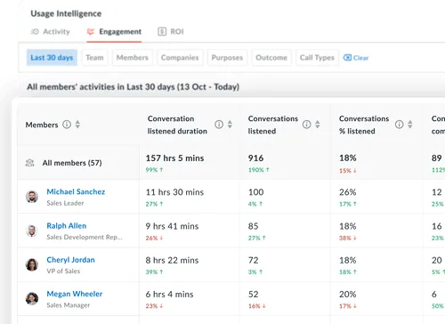The width and height of the screenshot is (445, 324).
Task: Open Ralph Allen's profile link
Action: (x=67, y=226)
